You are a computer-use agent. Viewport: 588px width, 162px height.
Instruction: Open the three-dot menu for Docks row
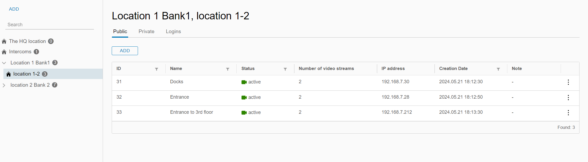[x=568, y=82]
